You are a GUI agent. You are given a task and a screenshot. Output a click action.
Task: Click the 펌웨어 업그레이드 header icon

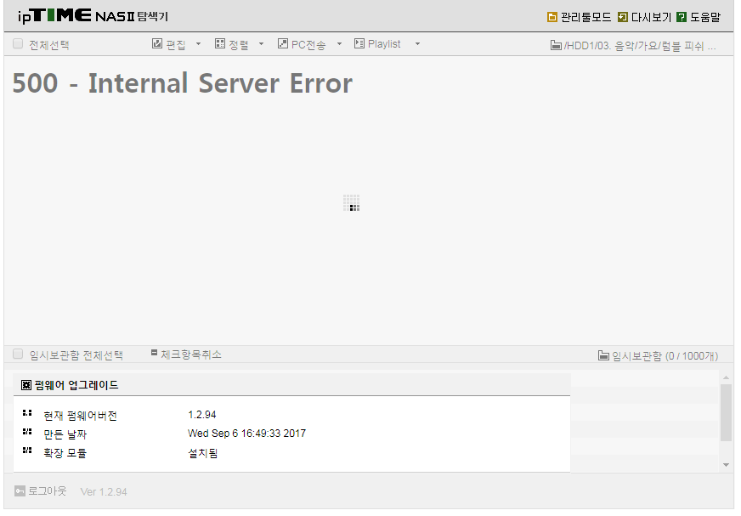pos(26,385)
